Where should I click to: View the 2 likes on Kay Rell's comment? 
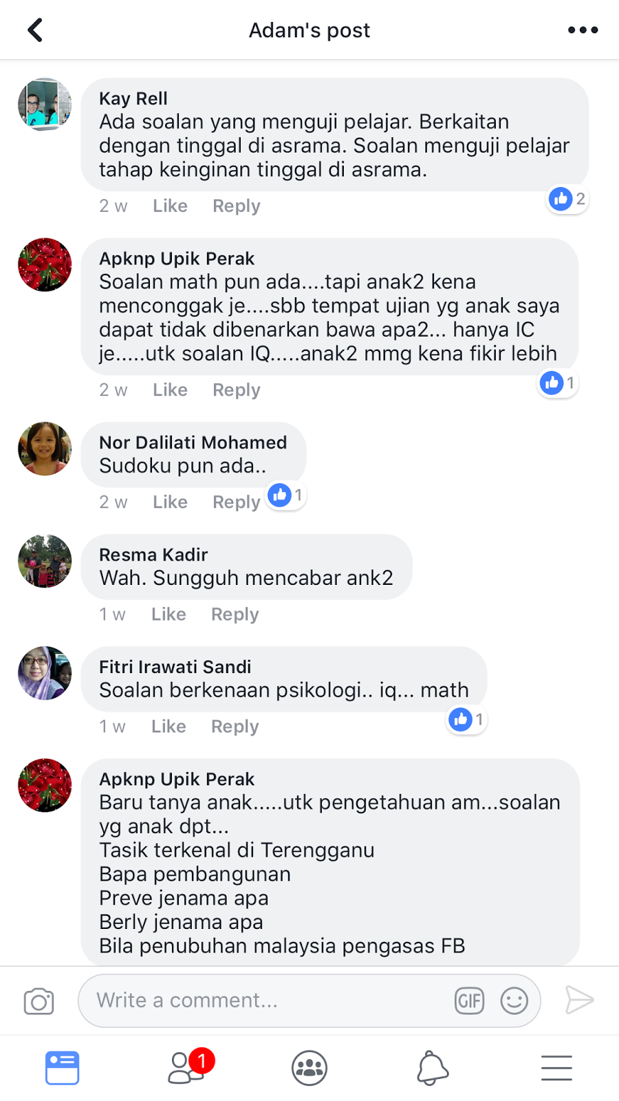(x=567, y=200)
